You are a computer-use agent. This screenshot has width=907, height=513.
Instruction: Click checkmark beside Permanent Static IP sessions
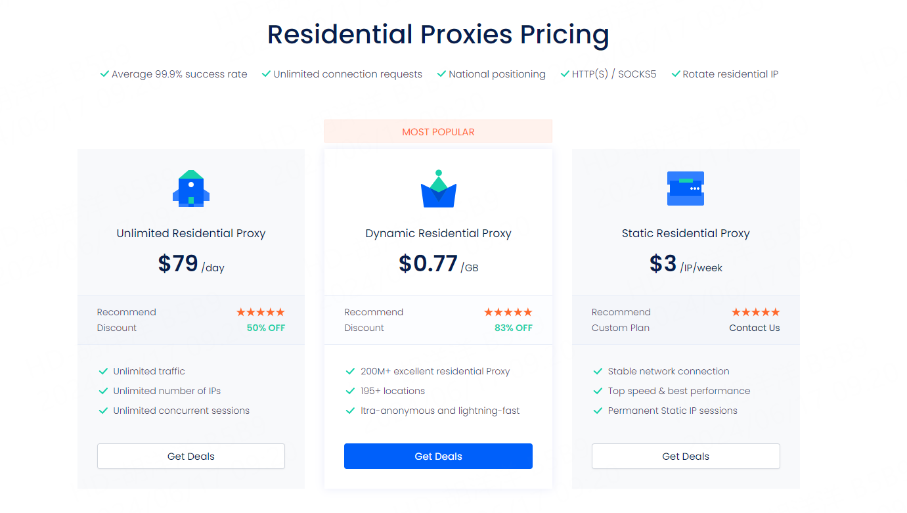(598, 411)
